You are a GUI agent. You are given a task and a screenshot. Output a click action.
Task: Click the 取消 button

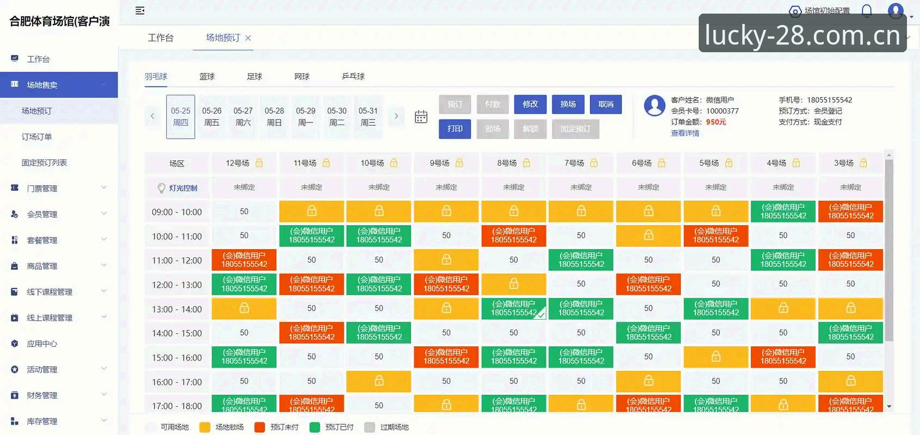tap(606, 104)
